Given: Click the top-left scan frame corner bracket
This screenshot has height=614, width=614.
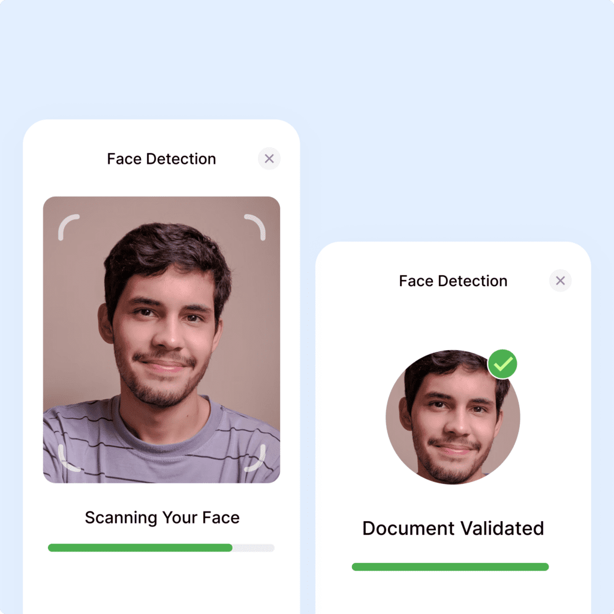Looking at the screenshot, I should tap(68, 227).
